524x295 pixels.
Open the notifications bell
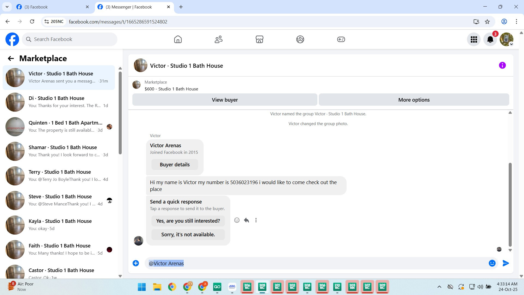pos(490,39)
